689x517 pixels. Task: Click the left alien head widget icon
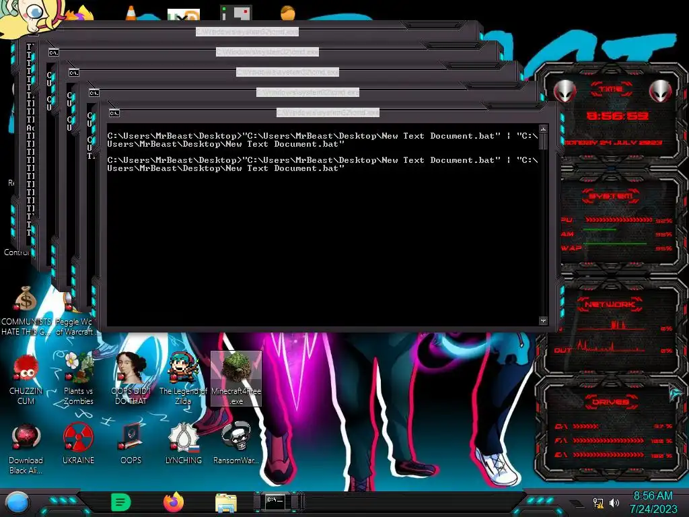click(x=565, y=91)
